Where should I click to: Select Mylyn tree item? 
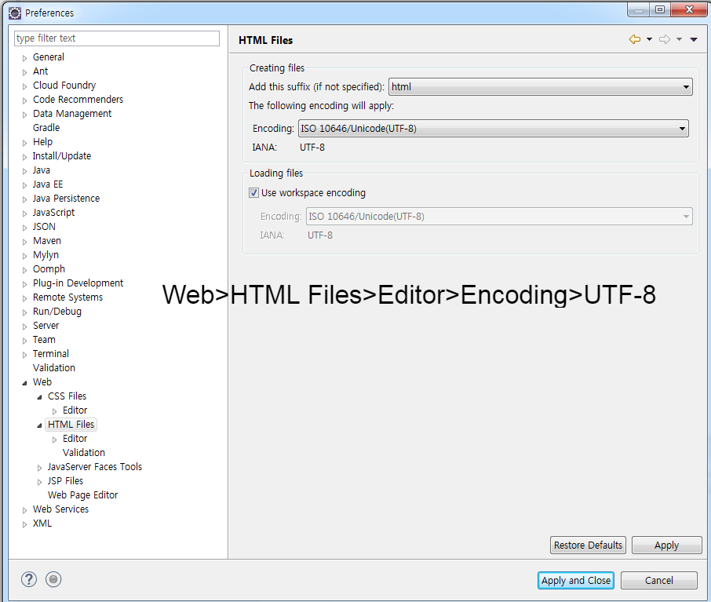click(46, 254)
